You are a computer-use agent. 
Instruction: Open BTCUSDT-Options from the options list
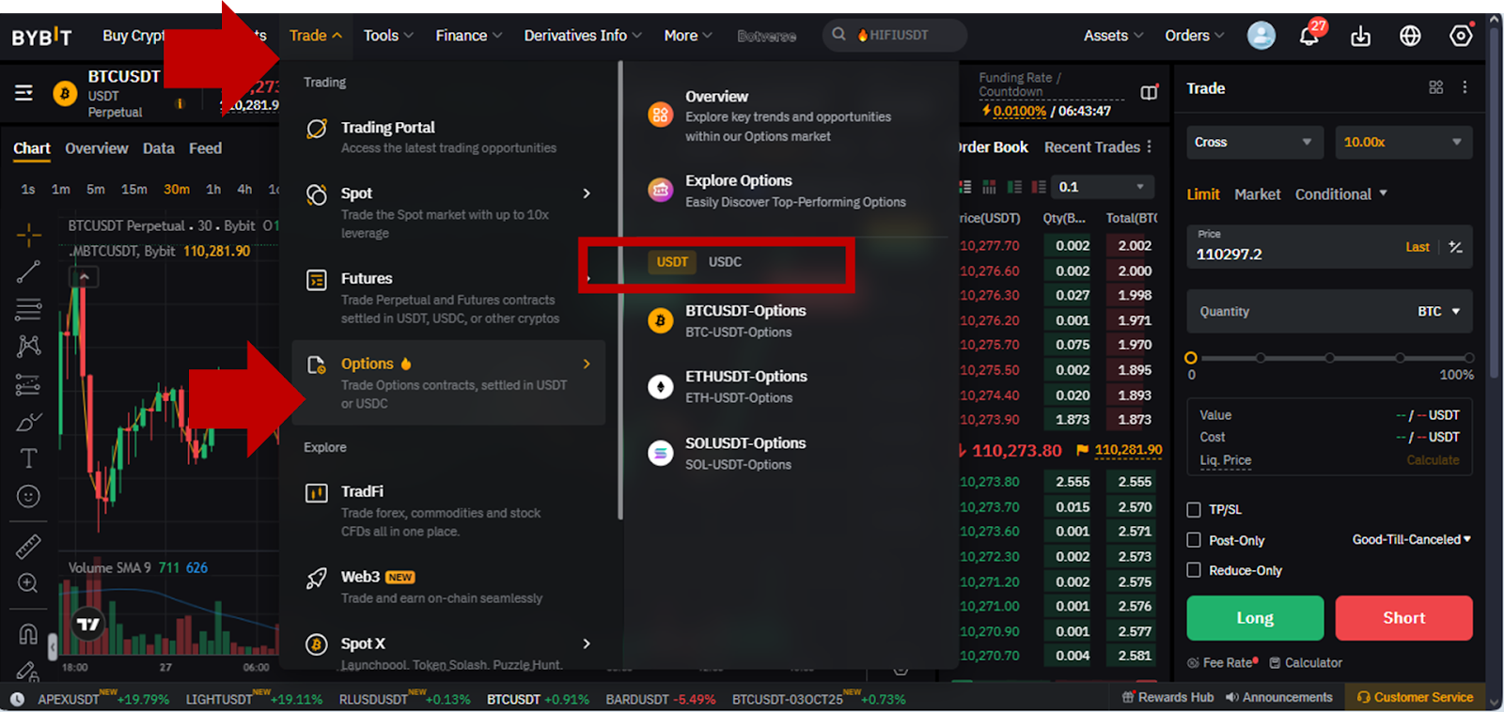coord(745,320)
